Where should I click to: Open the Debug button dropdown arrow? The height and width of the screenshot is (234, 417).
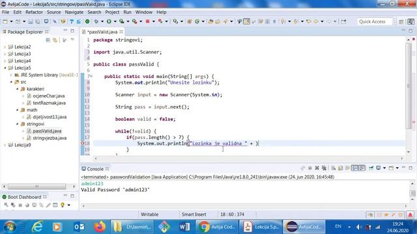[x=102, y=21]
